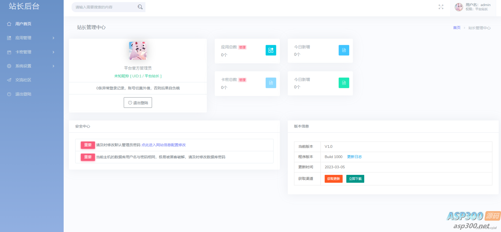The width and height of the screenshot is (501, 232).
Task: Click the blue document icon beside upper 今日新增
Action: [x=344, y=50]
